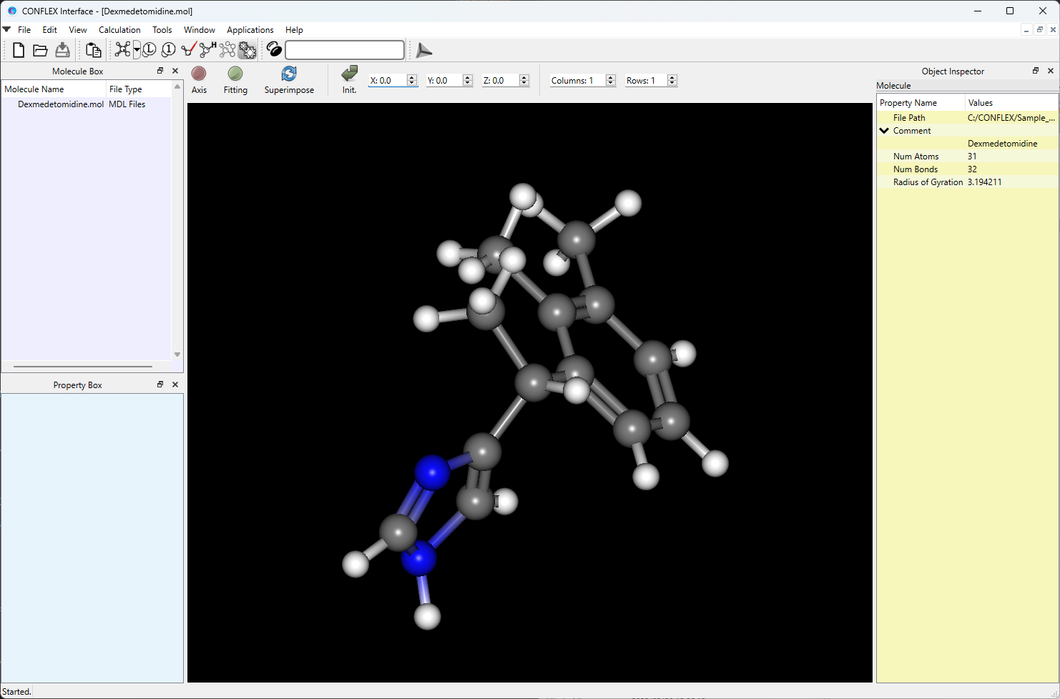Enable the Fitting mode
The height and width of the screenshot is (699, 1060).
235,79
